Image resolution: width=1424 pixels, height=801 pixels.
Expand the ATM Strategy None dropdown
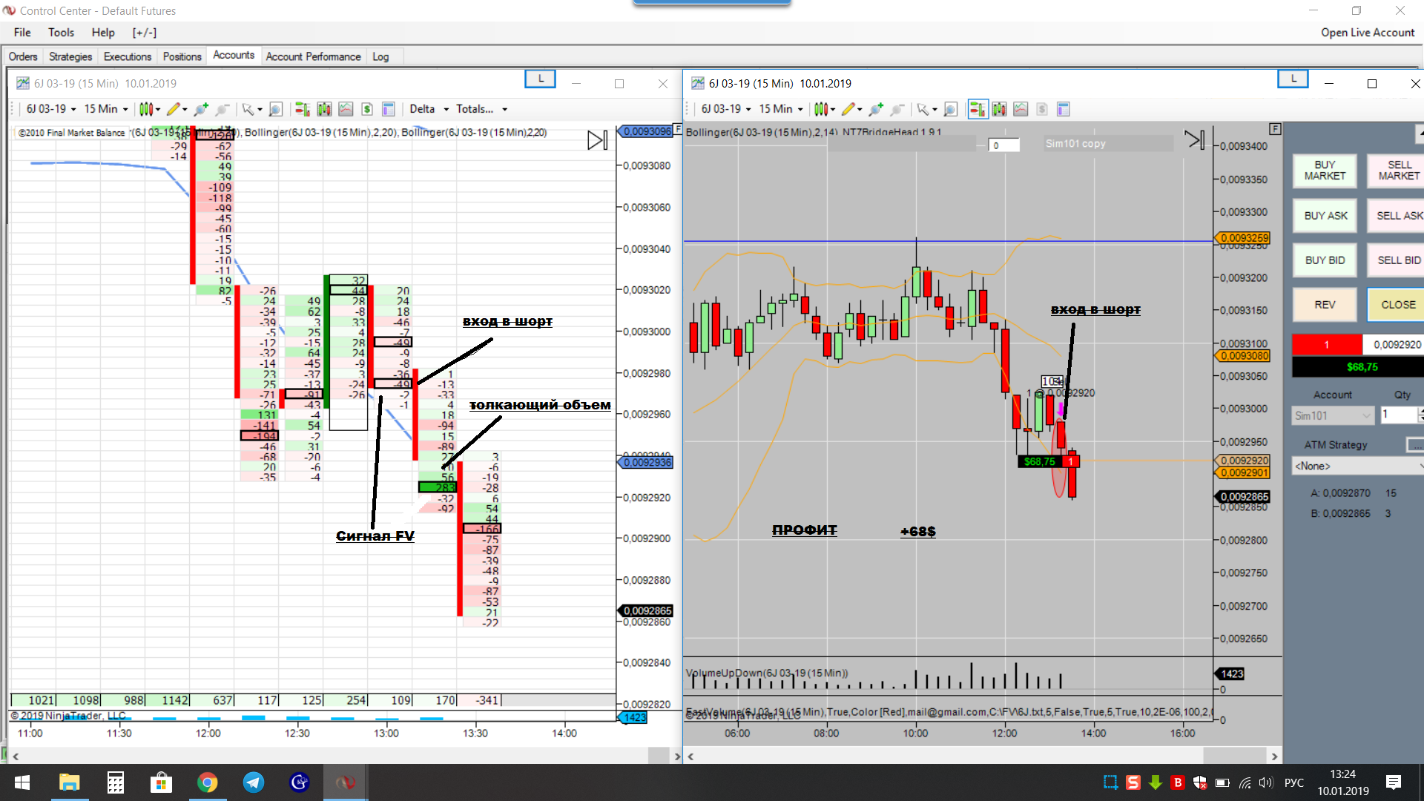point(1357,466)
